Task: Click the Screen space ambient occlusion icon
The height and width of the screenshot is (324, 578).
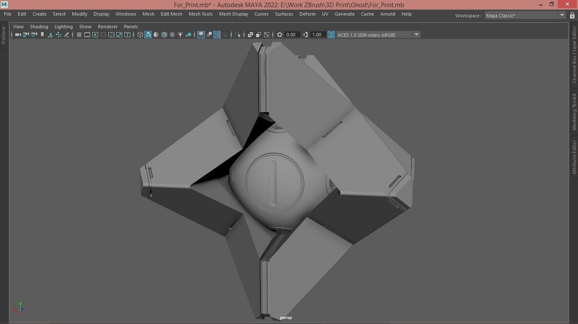Action: [201, 35]
